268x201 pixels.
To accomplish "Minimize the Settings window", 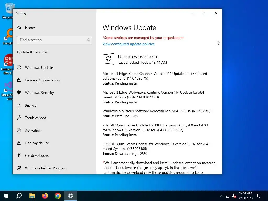I will click(192, 13).
